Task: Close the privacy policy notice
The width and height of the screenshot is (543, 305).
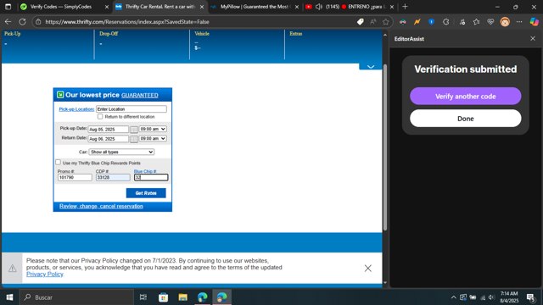Action: 367,269
